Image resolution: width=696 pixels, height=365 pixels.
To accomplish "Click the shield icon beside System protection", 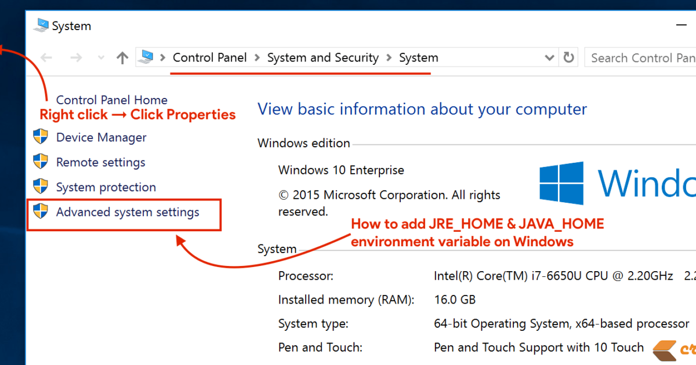I will (40, 187).
